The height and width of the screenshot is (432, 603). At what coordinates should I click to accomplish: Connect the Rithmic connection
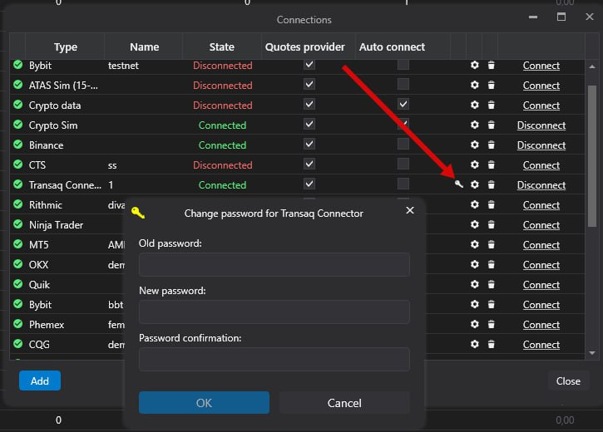pyautogui.click(x=541, y=205)
